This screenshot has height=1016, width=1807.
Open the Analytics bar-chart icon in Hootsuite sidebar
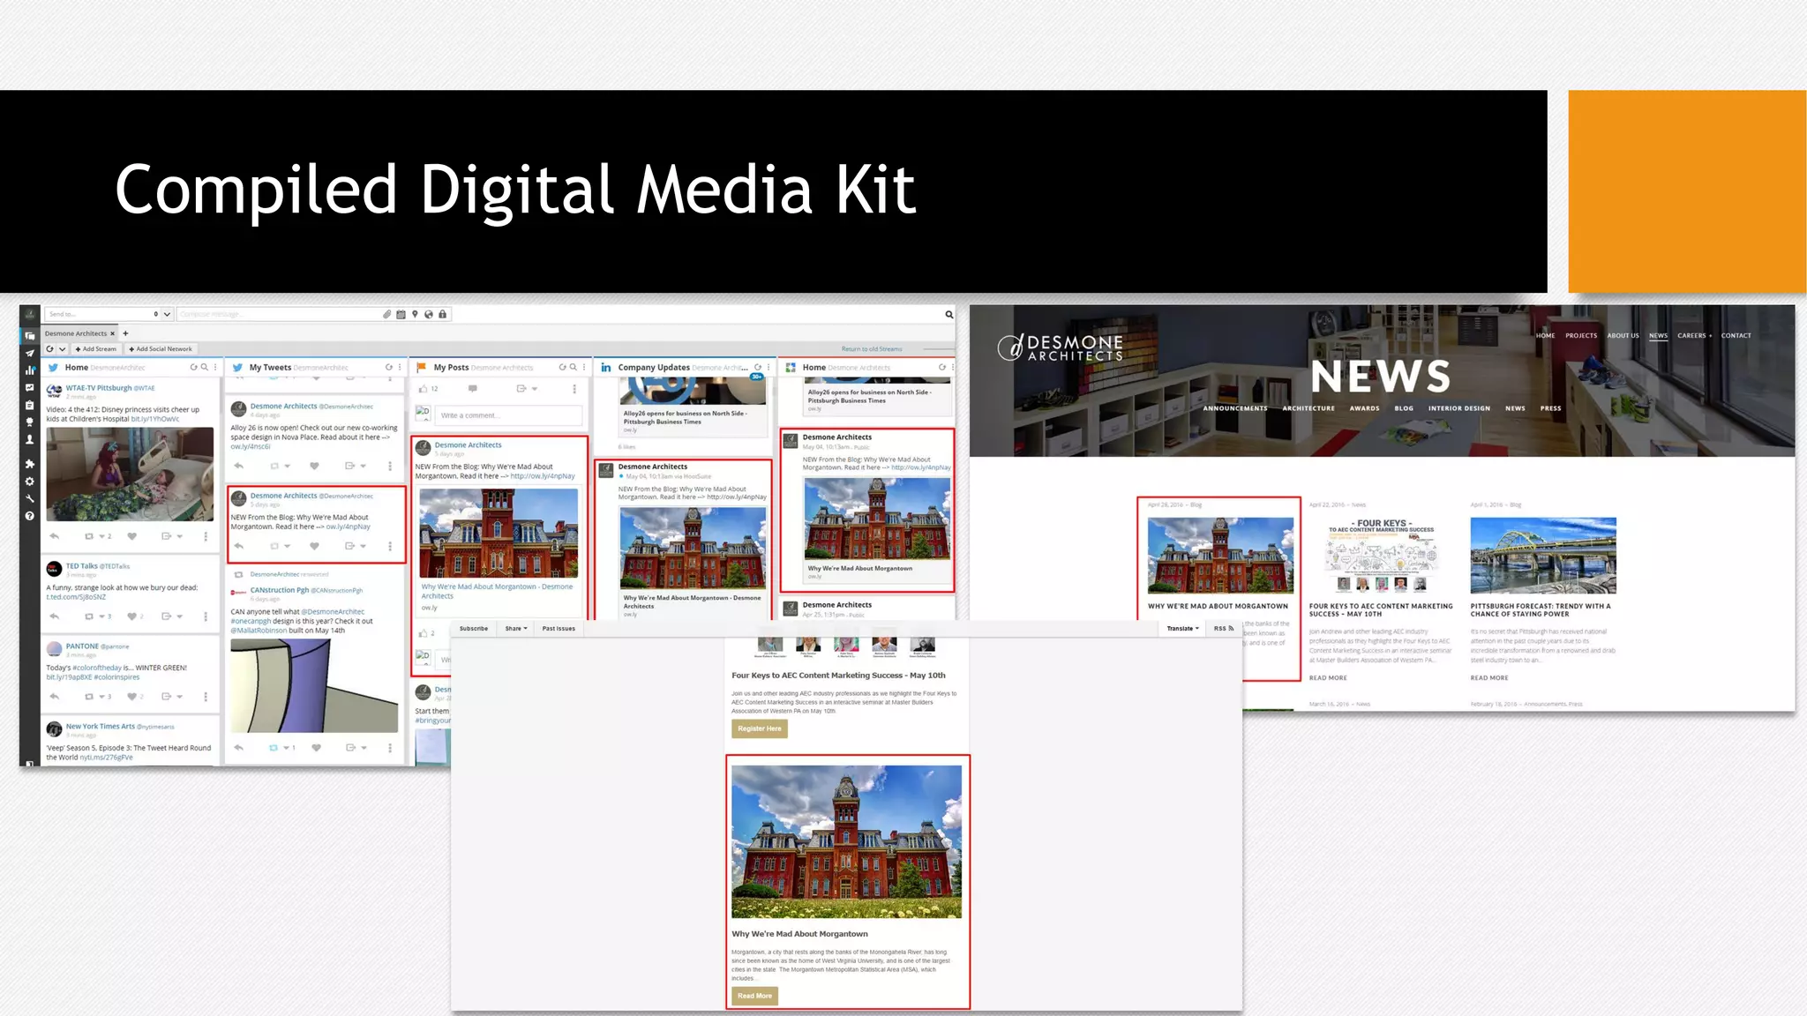click(x=30, y=370)
